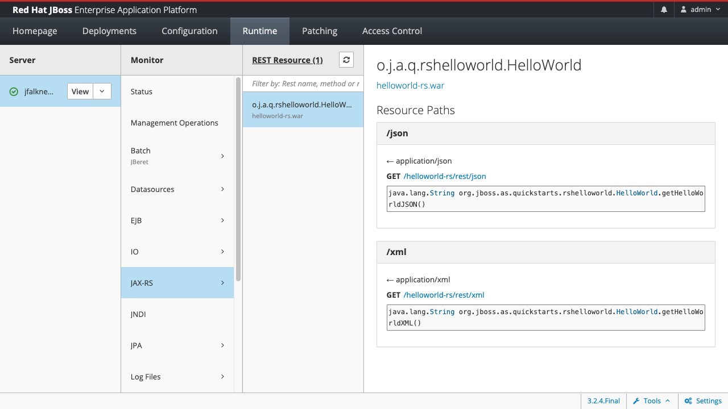Screen dimensions: 728x409
Task: Click the green server status check icon
Action: (x=14, y=91)
